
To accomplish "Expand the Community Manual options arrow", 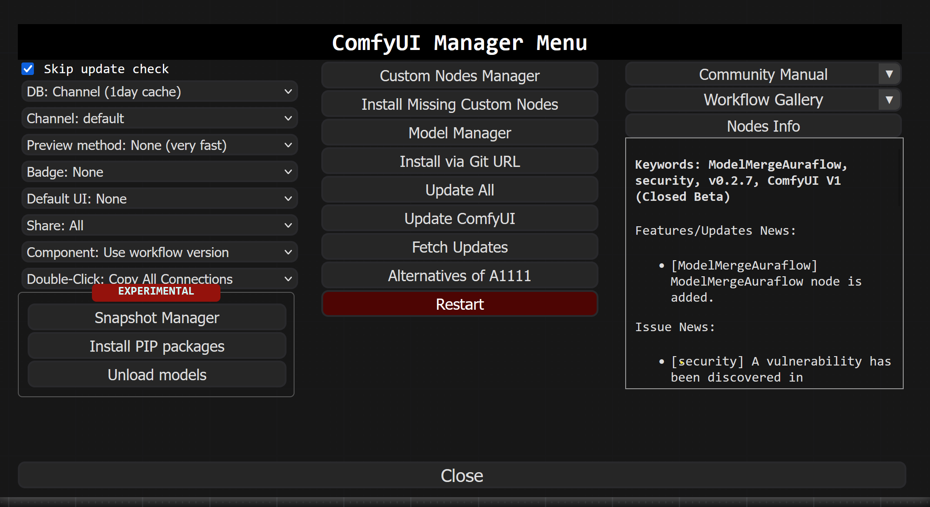I will [890, 74].
